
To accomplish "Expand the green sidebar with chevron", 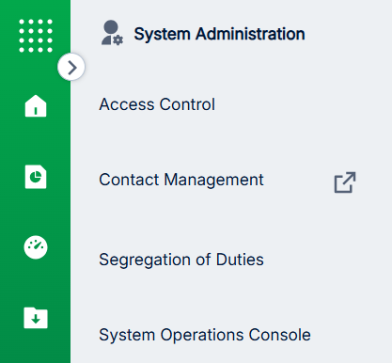I will click(x=71, y=67).
